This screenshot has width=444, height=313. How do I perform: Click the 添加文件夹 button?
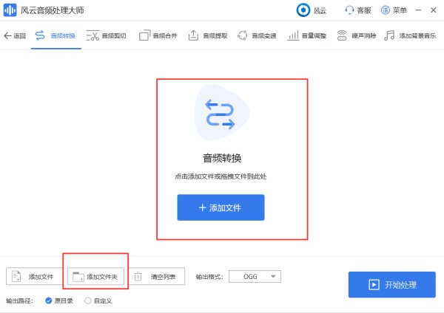tap(95, 276)
